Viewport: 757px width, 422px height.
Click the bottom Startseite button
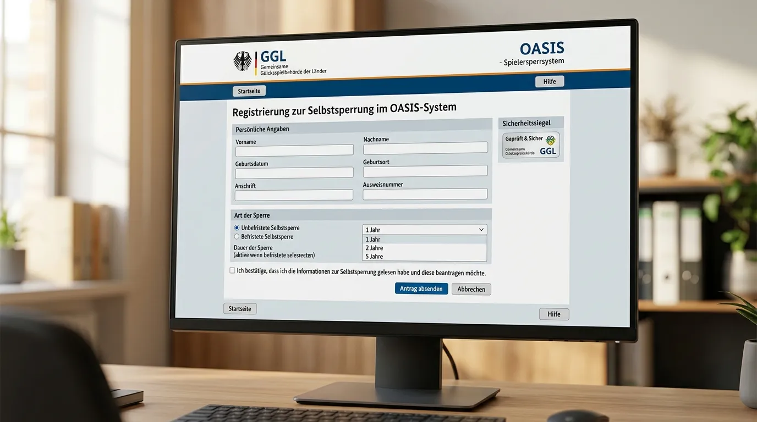[240, 309]
